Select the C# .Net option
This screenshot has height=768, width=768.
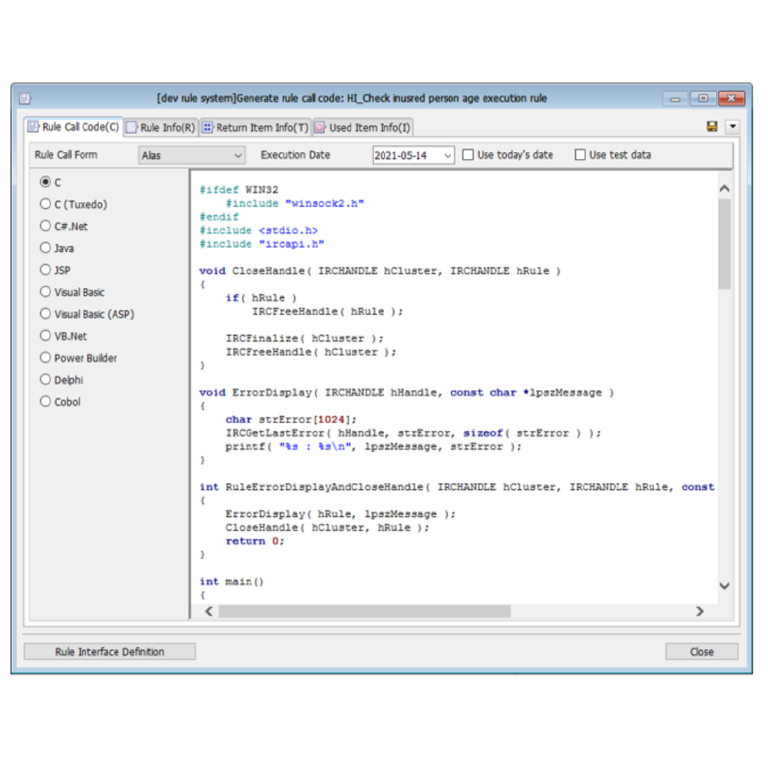click(45, 226)
